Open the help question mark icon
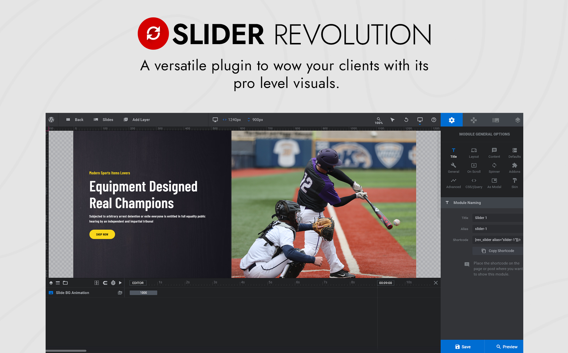The height and width of the screenshot is (353, 568). pos(434,120)
